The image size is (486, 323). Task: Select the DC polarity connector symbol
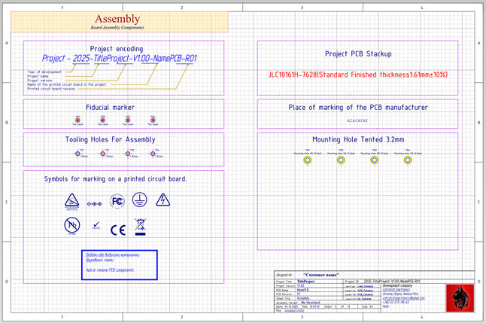(94, 203)
